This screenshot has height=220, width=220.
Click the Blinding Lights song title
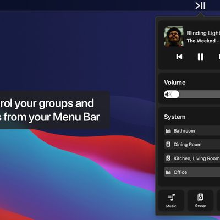203,33
